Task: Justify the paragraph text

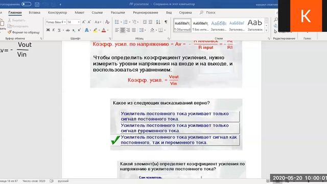Action: (134, 30)
